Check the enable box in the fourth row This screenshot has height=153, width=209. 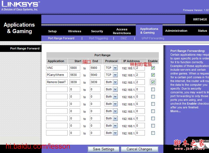pos(153,89)
